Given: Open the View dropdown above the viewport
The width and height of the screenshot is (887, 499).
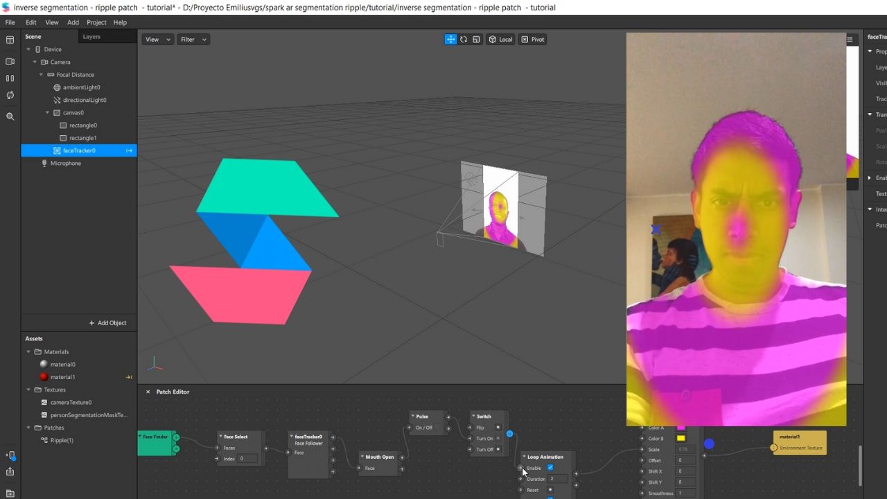Looking at the screenshot, I should click(157, 39).
